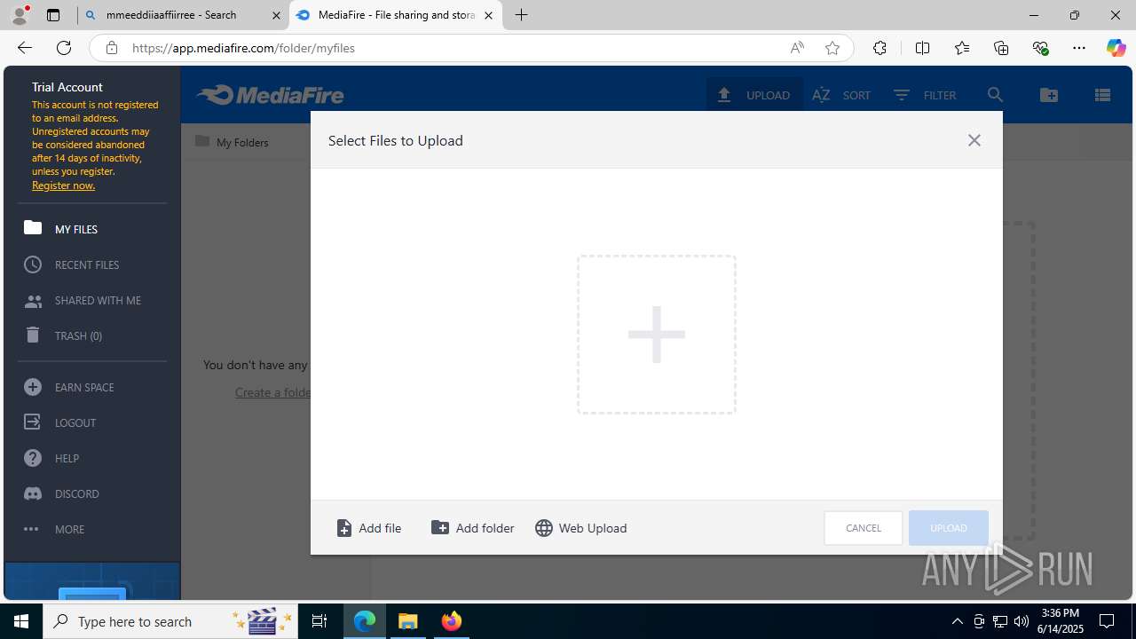Image resolution: width=1136 pixels, height=639 pixels.
Task: Click Add file in the dialog
Action: click(x=369, y=528)
